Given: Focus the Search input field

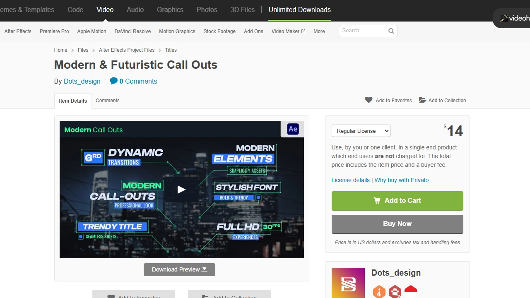Looking at the screenshot, I should pos(363,31).
